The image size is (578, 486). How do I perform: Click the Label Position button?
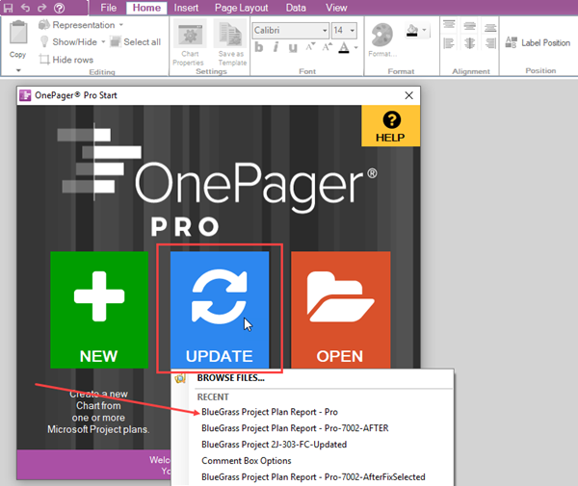538,42
